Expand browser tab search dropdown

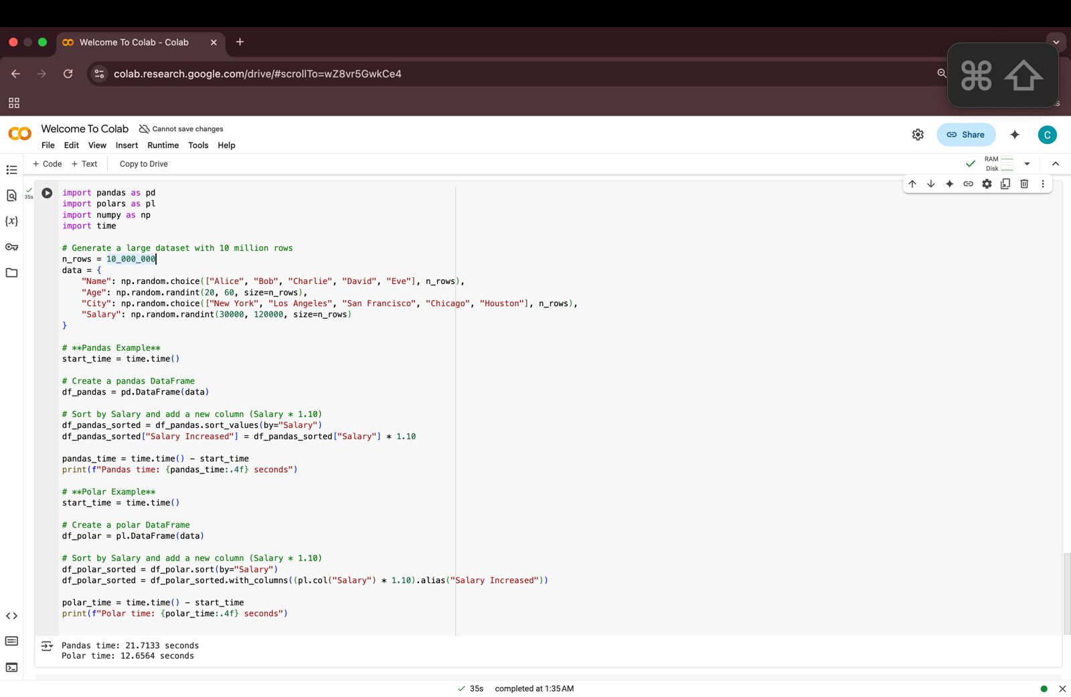tap(1056, 42)
